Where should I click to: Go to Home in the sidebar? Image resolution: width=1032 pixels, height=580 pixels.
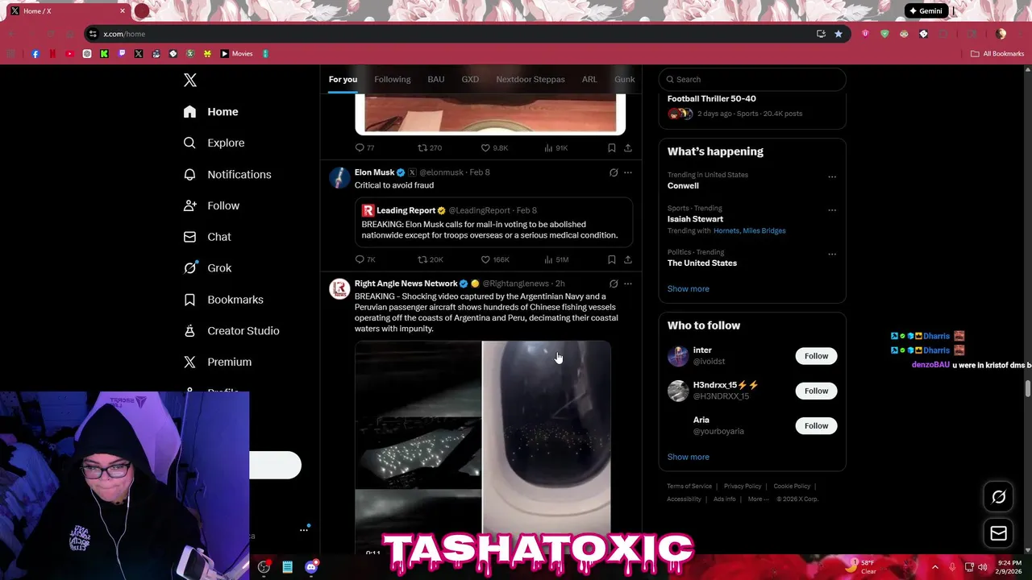point(211,112)
